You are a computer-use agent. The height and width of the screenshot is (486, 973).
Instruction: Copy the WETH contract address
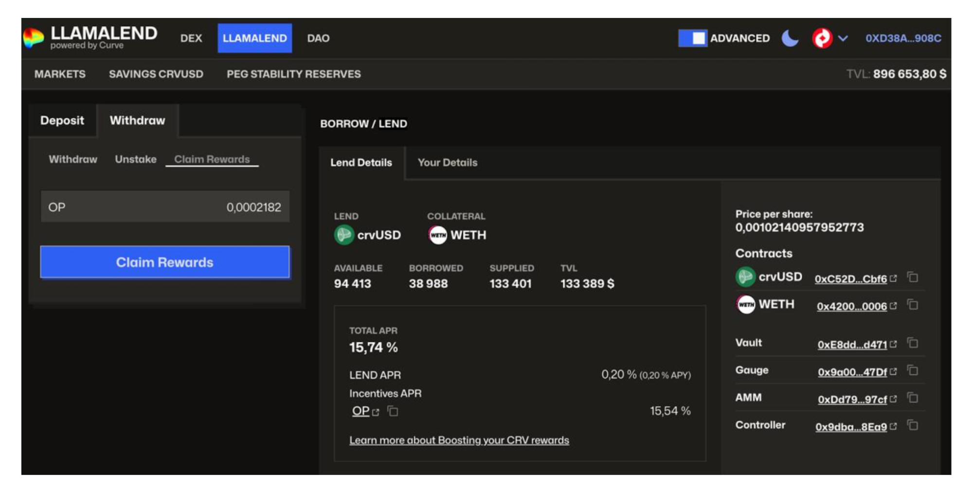(x=913, y=305)
